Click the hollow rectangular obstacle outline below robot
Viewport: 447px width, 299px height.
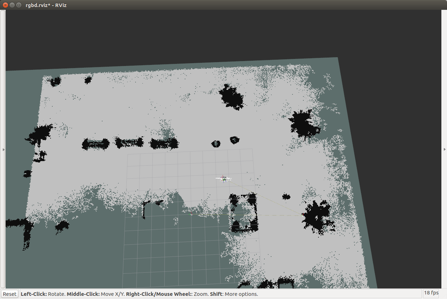click(243, 213)
